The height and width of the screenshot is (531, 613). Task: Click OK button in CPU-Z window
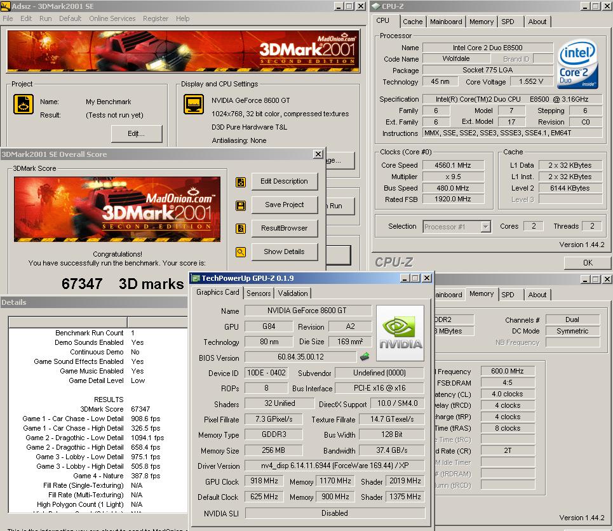point(588,263)
